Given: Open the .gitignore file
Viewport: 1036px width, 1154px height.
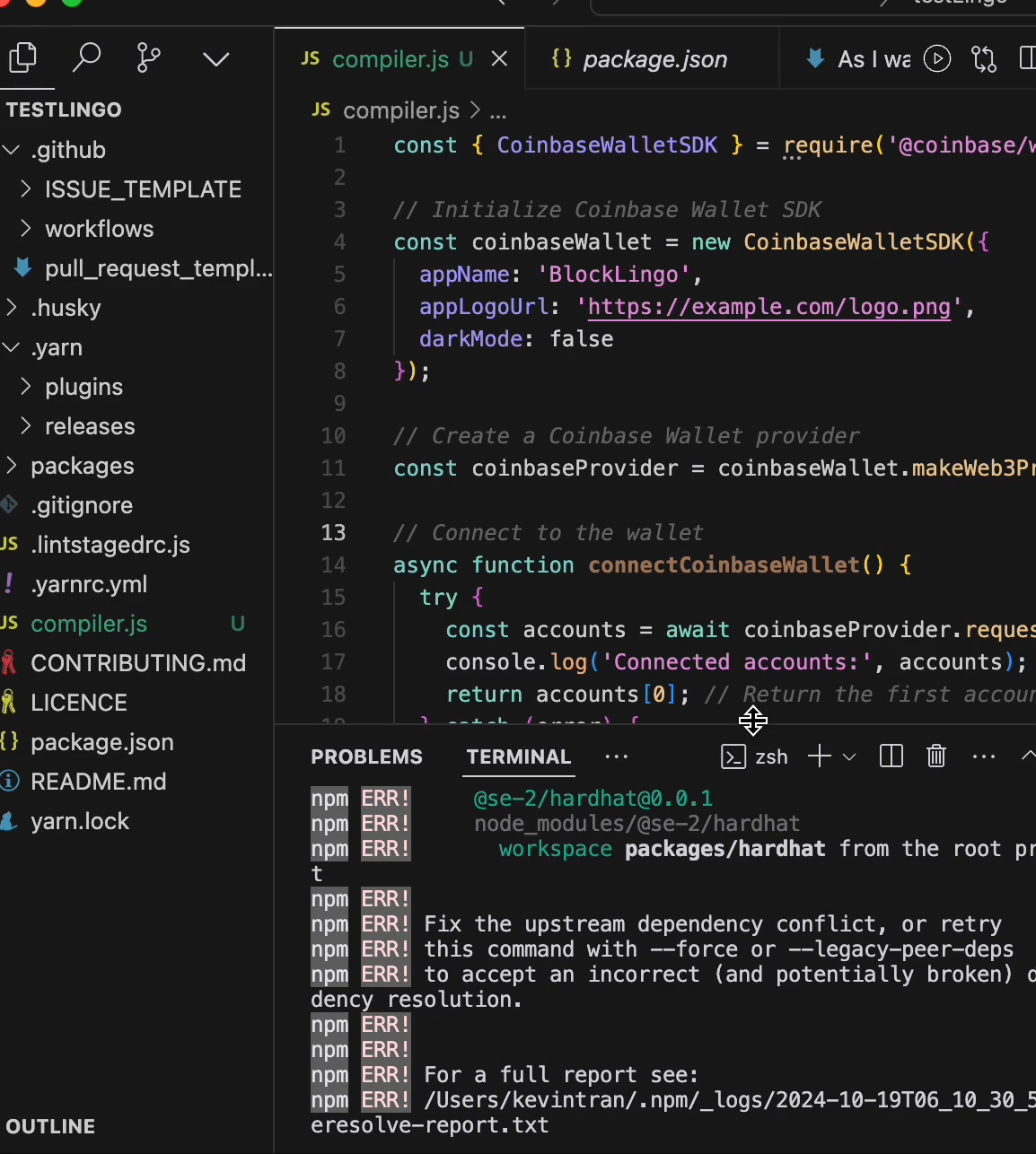Looking at the screenshot, I should coord(136,505).
